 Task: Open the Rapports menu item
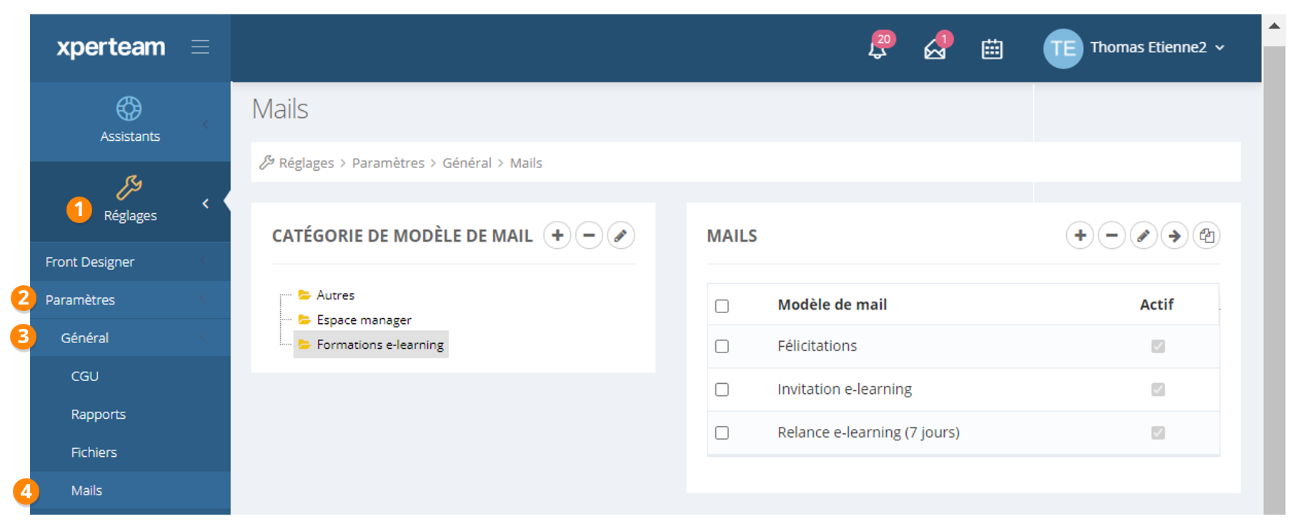99,415
